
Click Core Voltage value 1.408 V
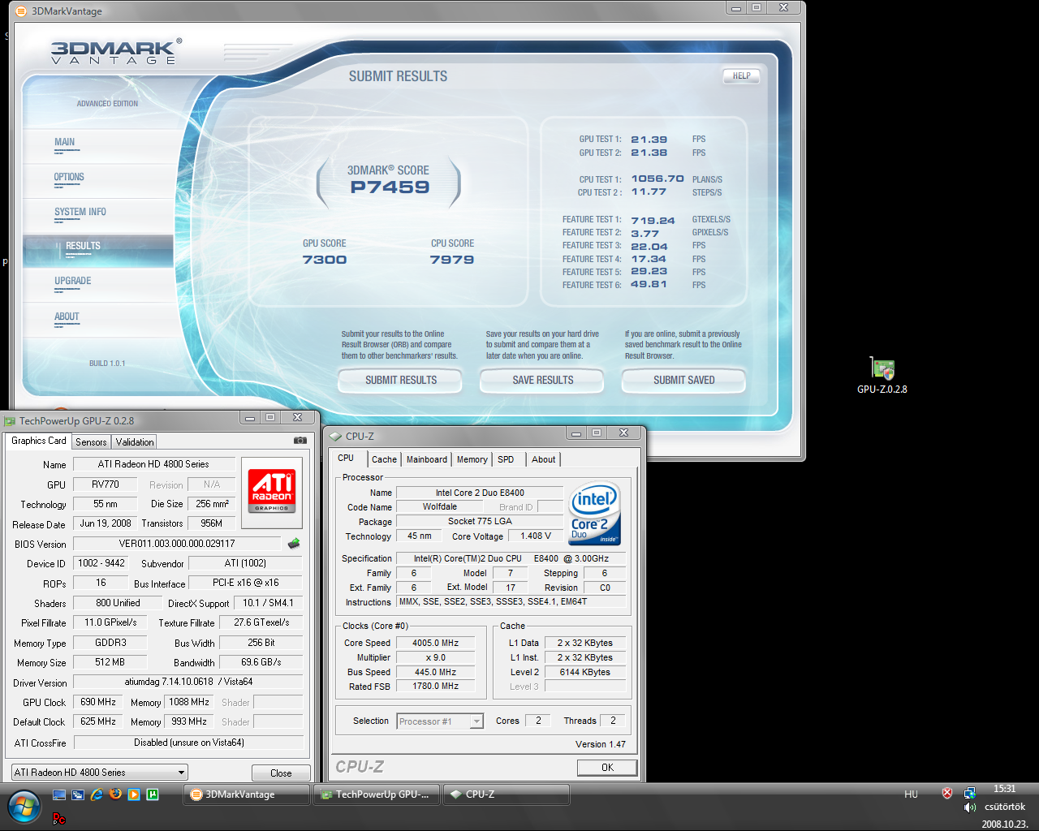point(536,536)
